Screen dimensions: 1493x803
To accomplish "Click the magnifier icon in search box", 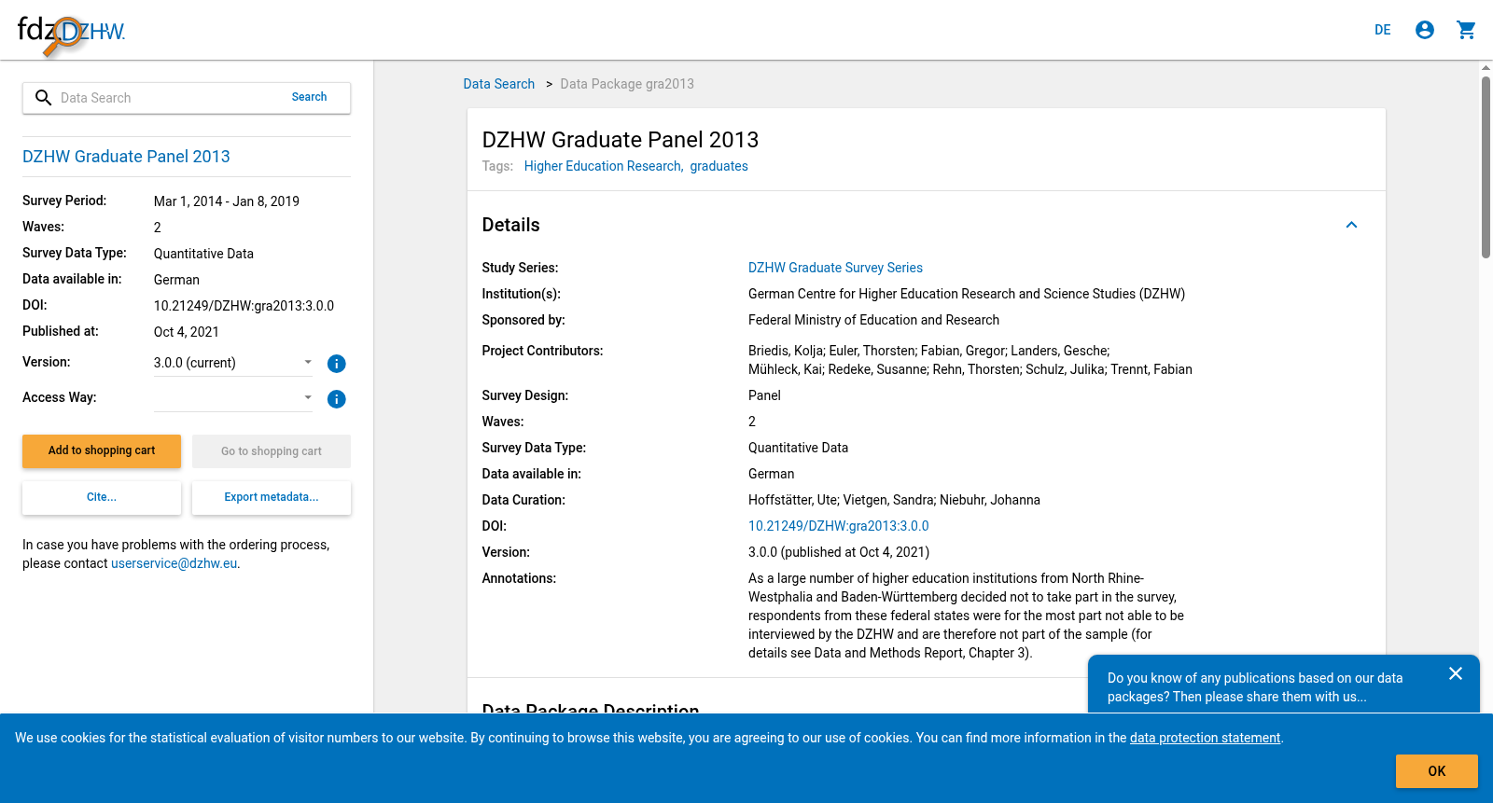I will click(43, 98).
